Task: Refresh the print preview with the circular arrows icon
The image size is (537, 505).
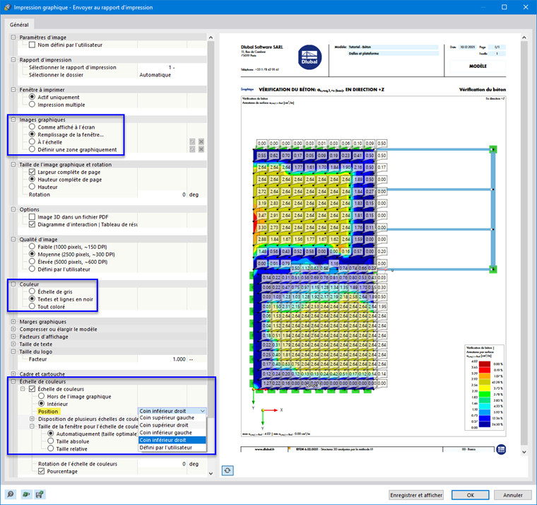Action: click(x=228, y=470)
